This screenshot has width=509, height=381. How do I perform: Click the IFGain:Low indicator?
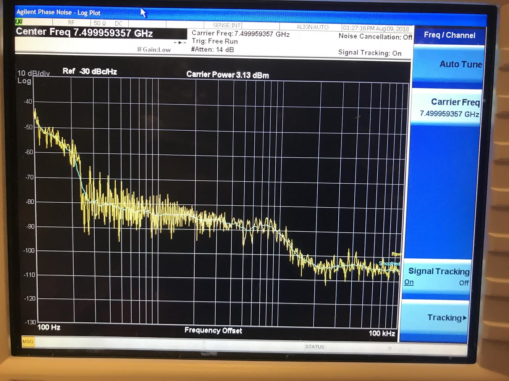(x=154, y=50)
